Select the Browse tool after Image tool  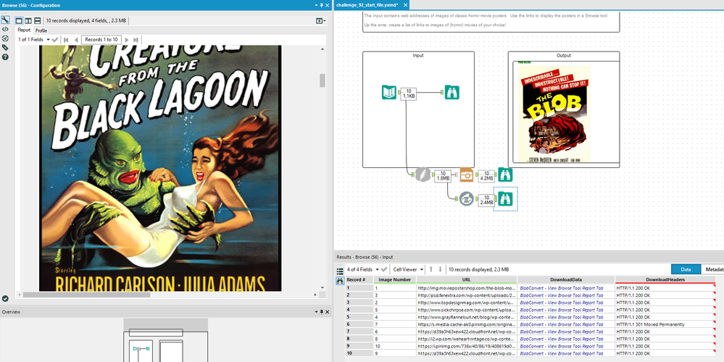click(504, 175)
